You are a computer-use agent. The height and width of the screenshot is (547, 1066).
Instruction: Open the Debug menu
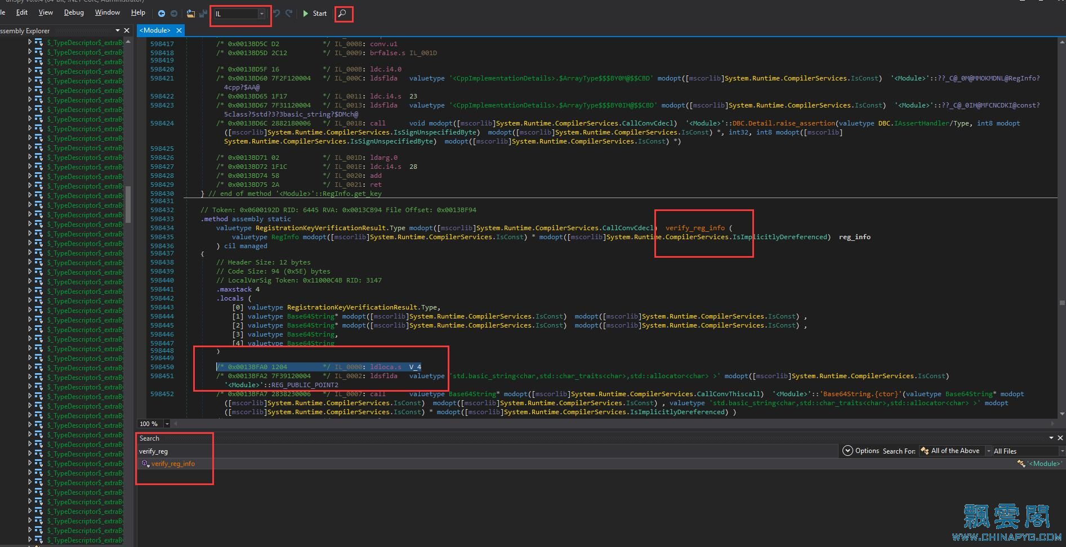coord(74,12)
